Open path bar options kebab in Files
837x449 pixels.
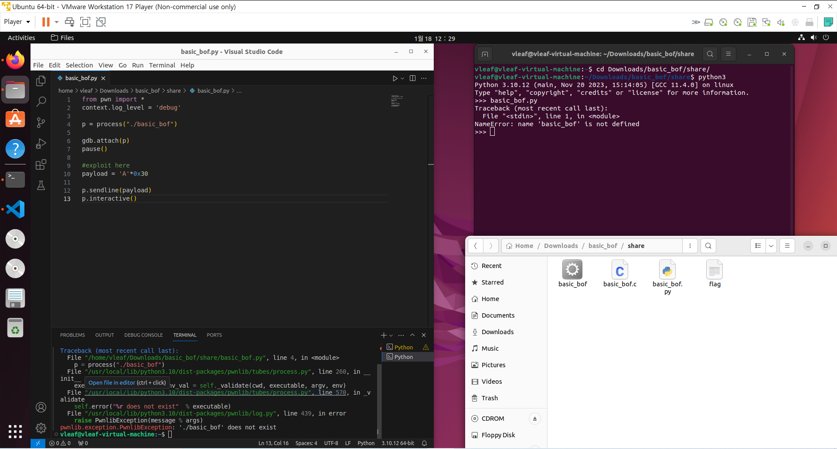[690, 246]
